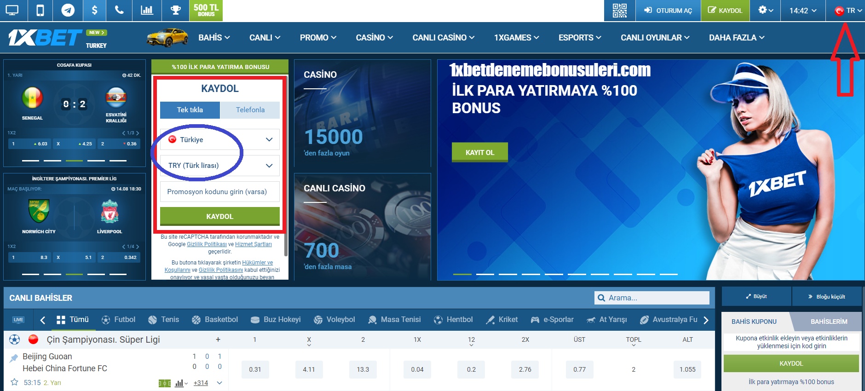Viewport: 865px width, 391px height.
Task: Select odds 0.31 for Beijing Guoan
Action: tap(255, 369)
